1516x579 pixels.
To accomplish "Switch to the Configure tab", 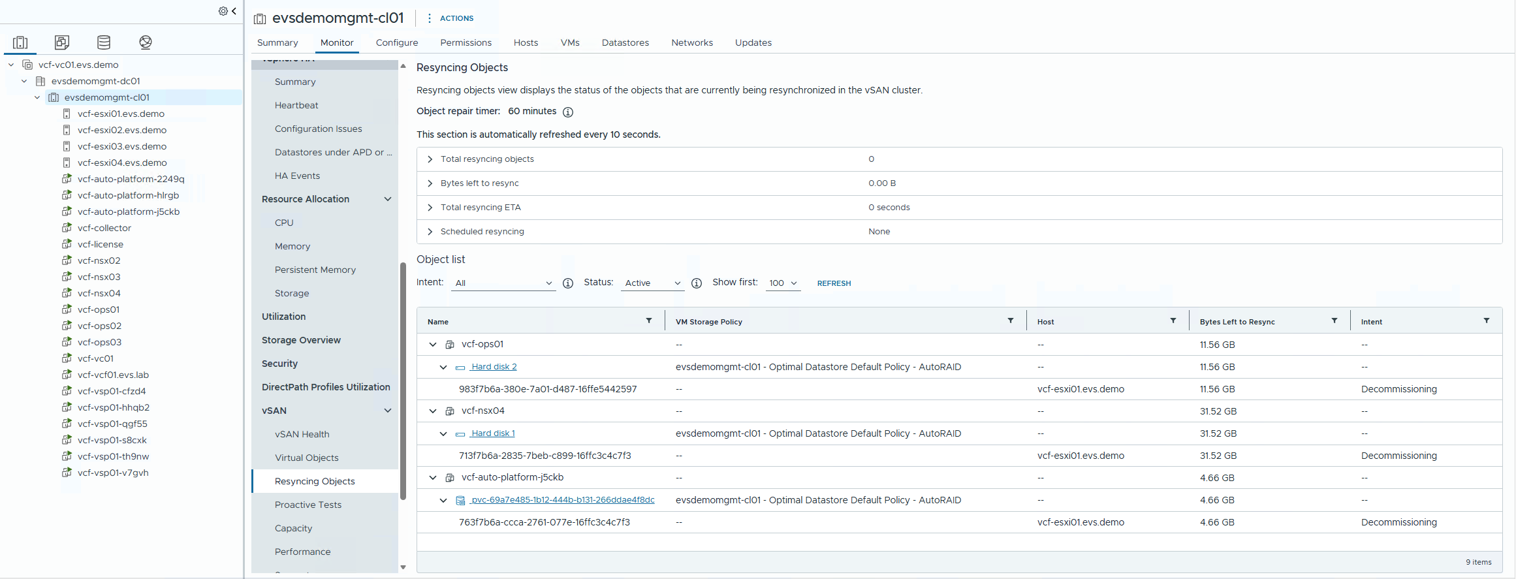I will [397, 42].
